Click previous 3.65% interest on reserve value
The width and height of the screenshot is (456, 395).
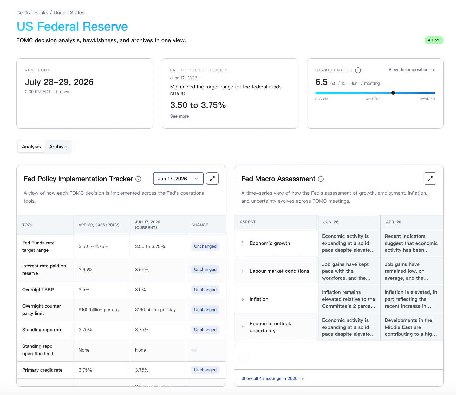[x=86, y=270]
